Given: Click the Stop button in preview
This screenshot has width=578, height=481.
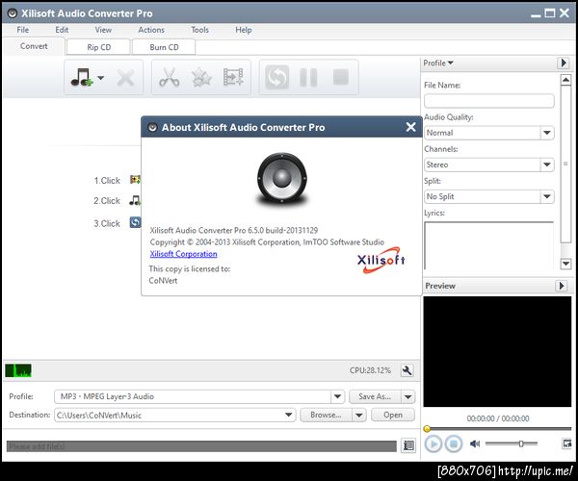Looking at the screenshot, I should [454, 443].
